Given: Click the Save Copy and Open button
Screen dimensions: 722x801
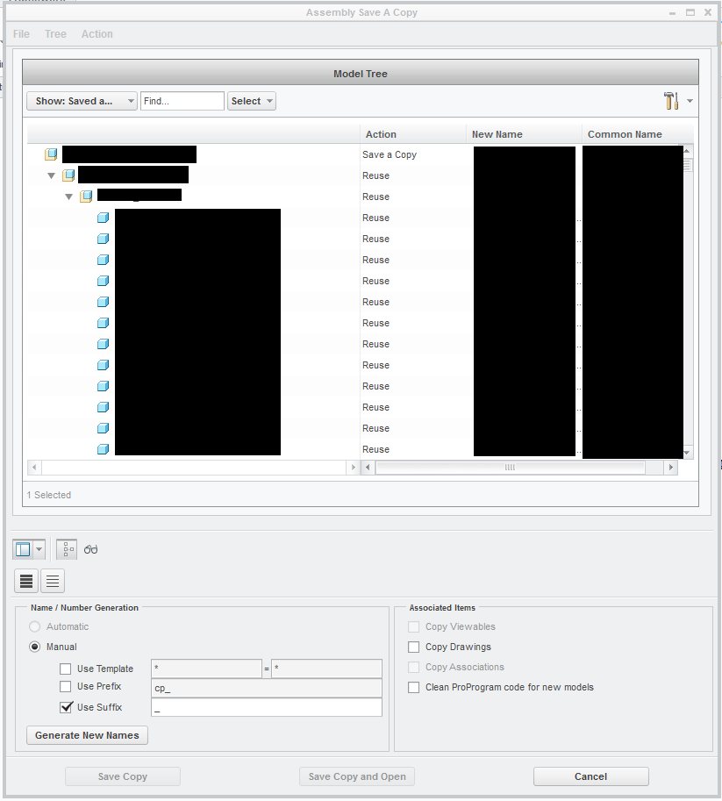Looking at the screenshot, I should coord(356,776).
